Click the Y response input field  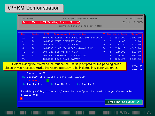click(x=21, y=98)
